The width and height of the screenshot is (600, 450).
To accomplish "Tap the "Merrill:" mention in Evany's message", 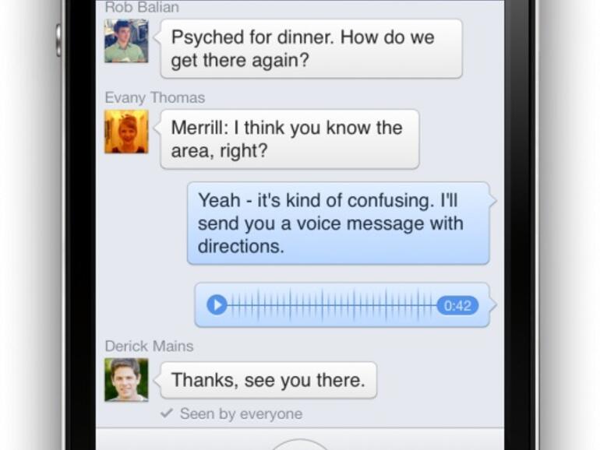I will click(199, 128).
